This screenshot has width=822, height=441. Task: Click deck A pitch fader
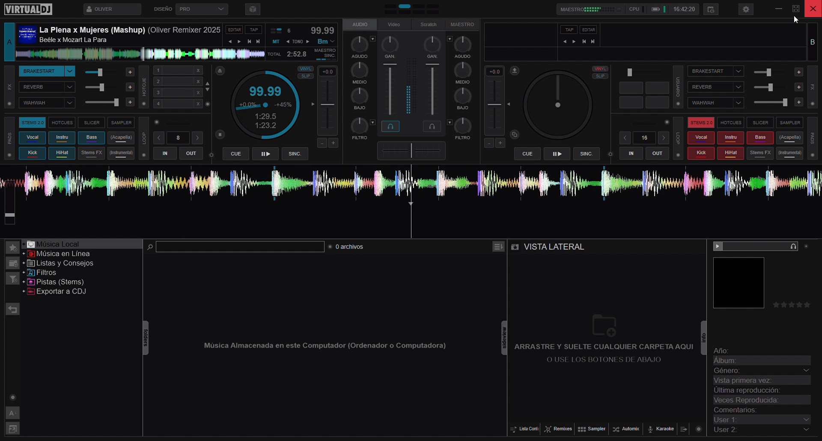click(328, 105)
